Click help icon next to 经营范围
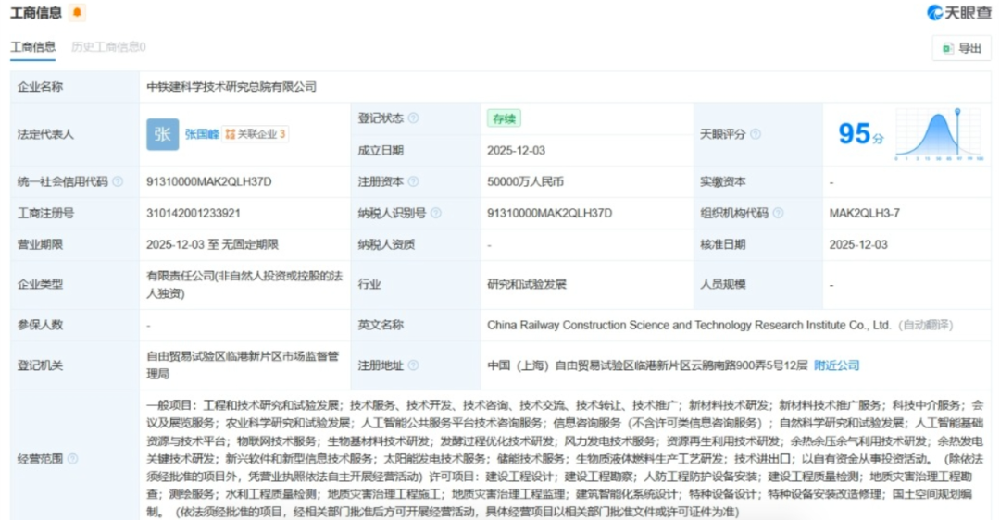This screenshot has height=520, width=1000. coord(73,458)
